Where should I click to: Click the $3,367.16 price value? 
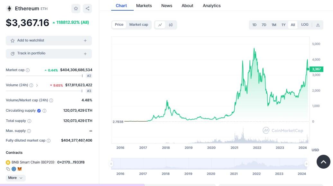point(27,23)
